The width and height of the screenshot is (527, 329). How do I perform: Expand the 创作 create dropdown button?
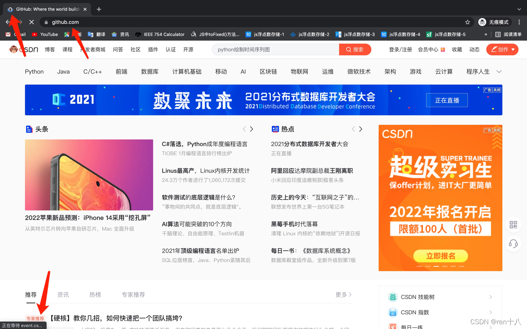[x=502, y=49]
